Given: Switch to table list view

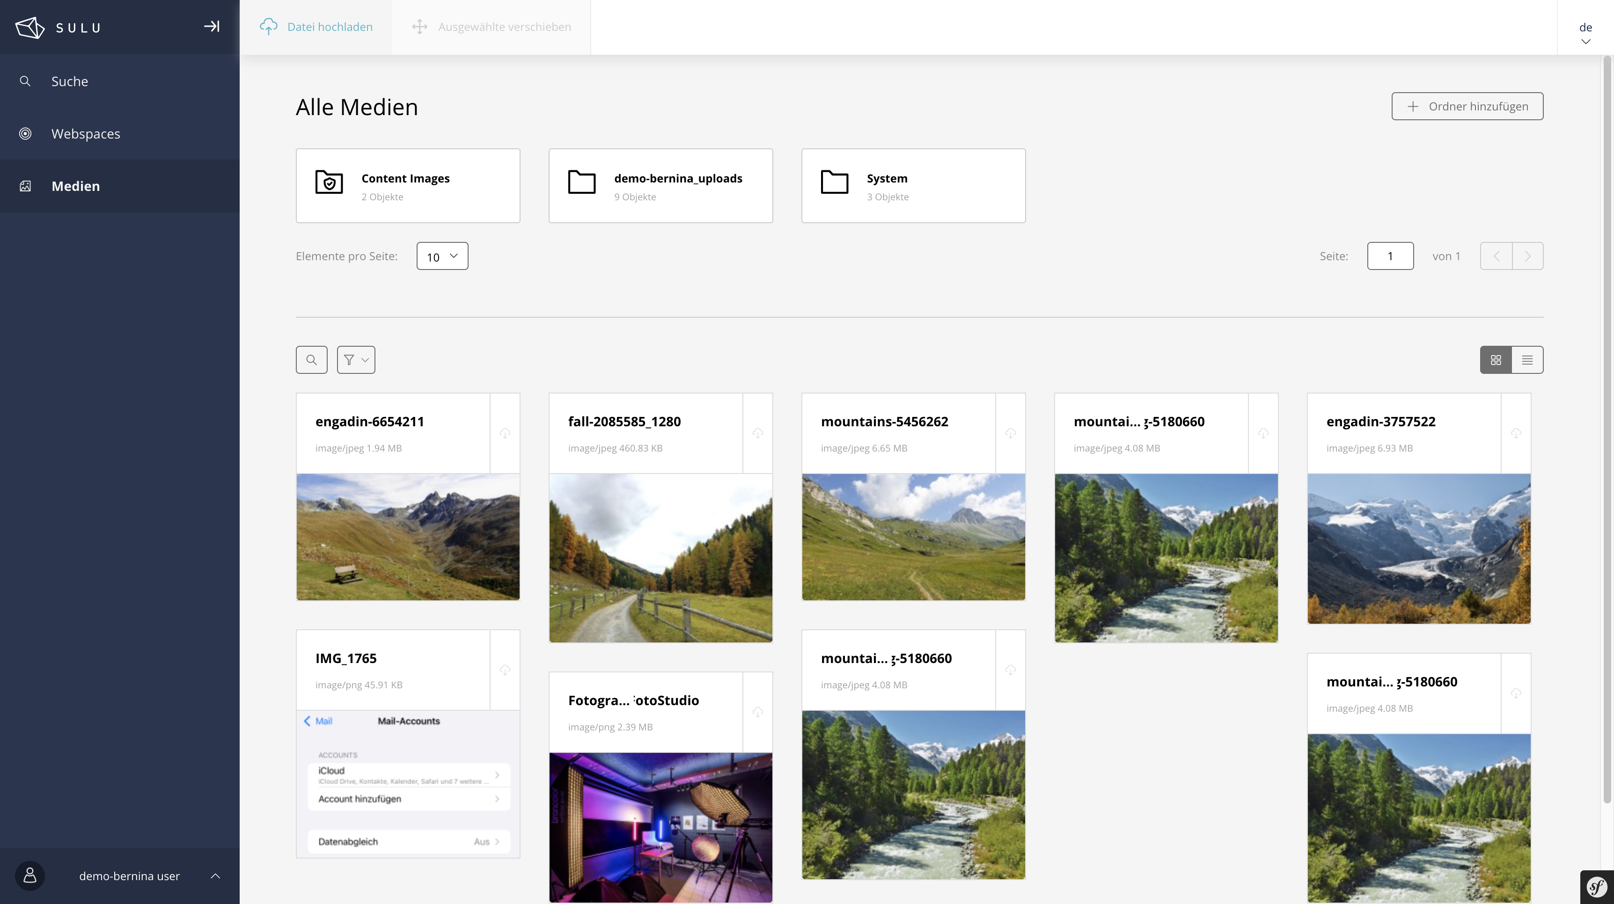Looking at the screenshot, I should [1527, 360].
